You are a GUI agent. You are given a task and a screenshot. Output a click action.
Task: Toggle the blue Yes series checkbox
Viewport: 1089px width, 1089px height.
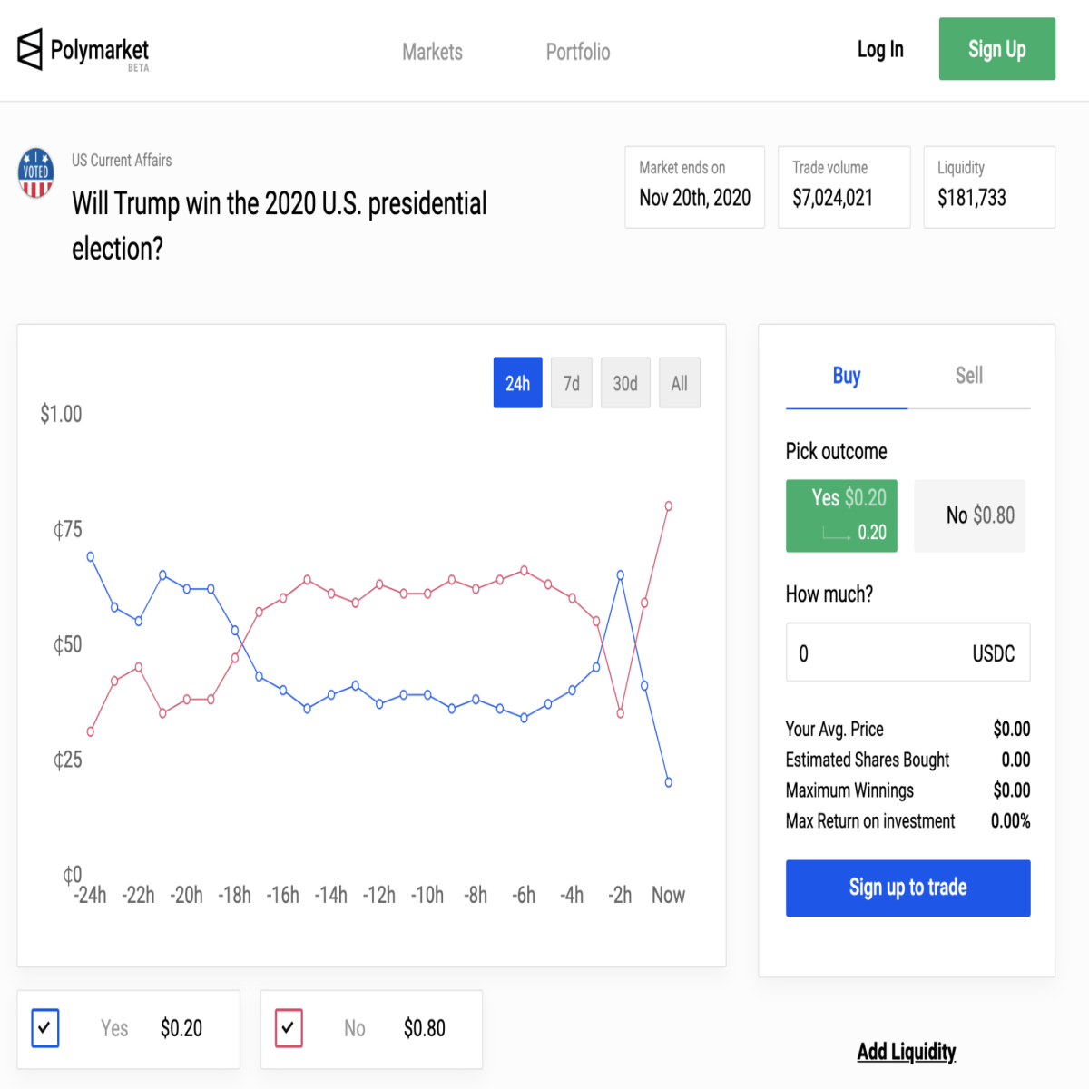point(45,1028)
